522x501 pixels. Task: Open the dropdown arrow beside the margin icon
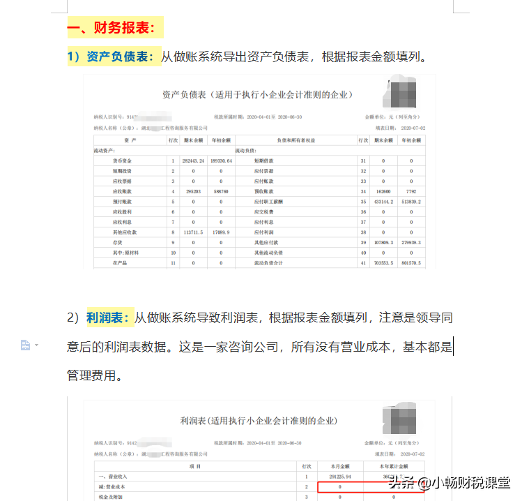click(x=37, y=345)
